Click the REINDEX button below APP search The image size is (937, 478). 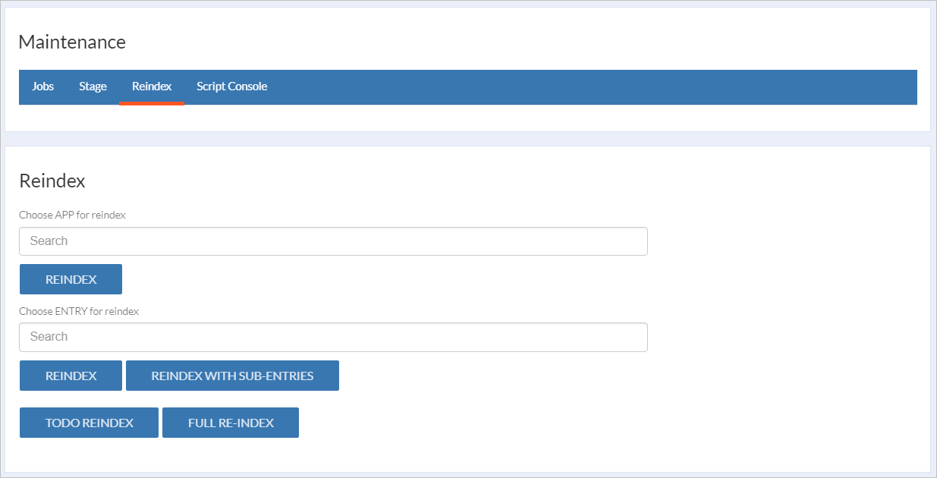71,278
